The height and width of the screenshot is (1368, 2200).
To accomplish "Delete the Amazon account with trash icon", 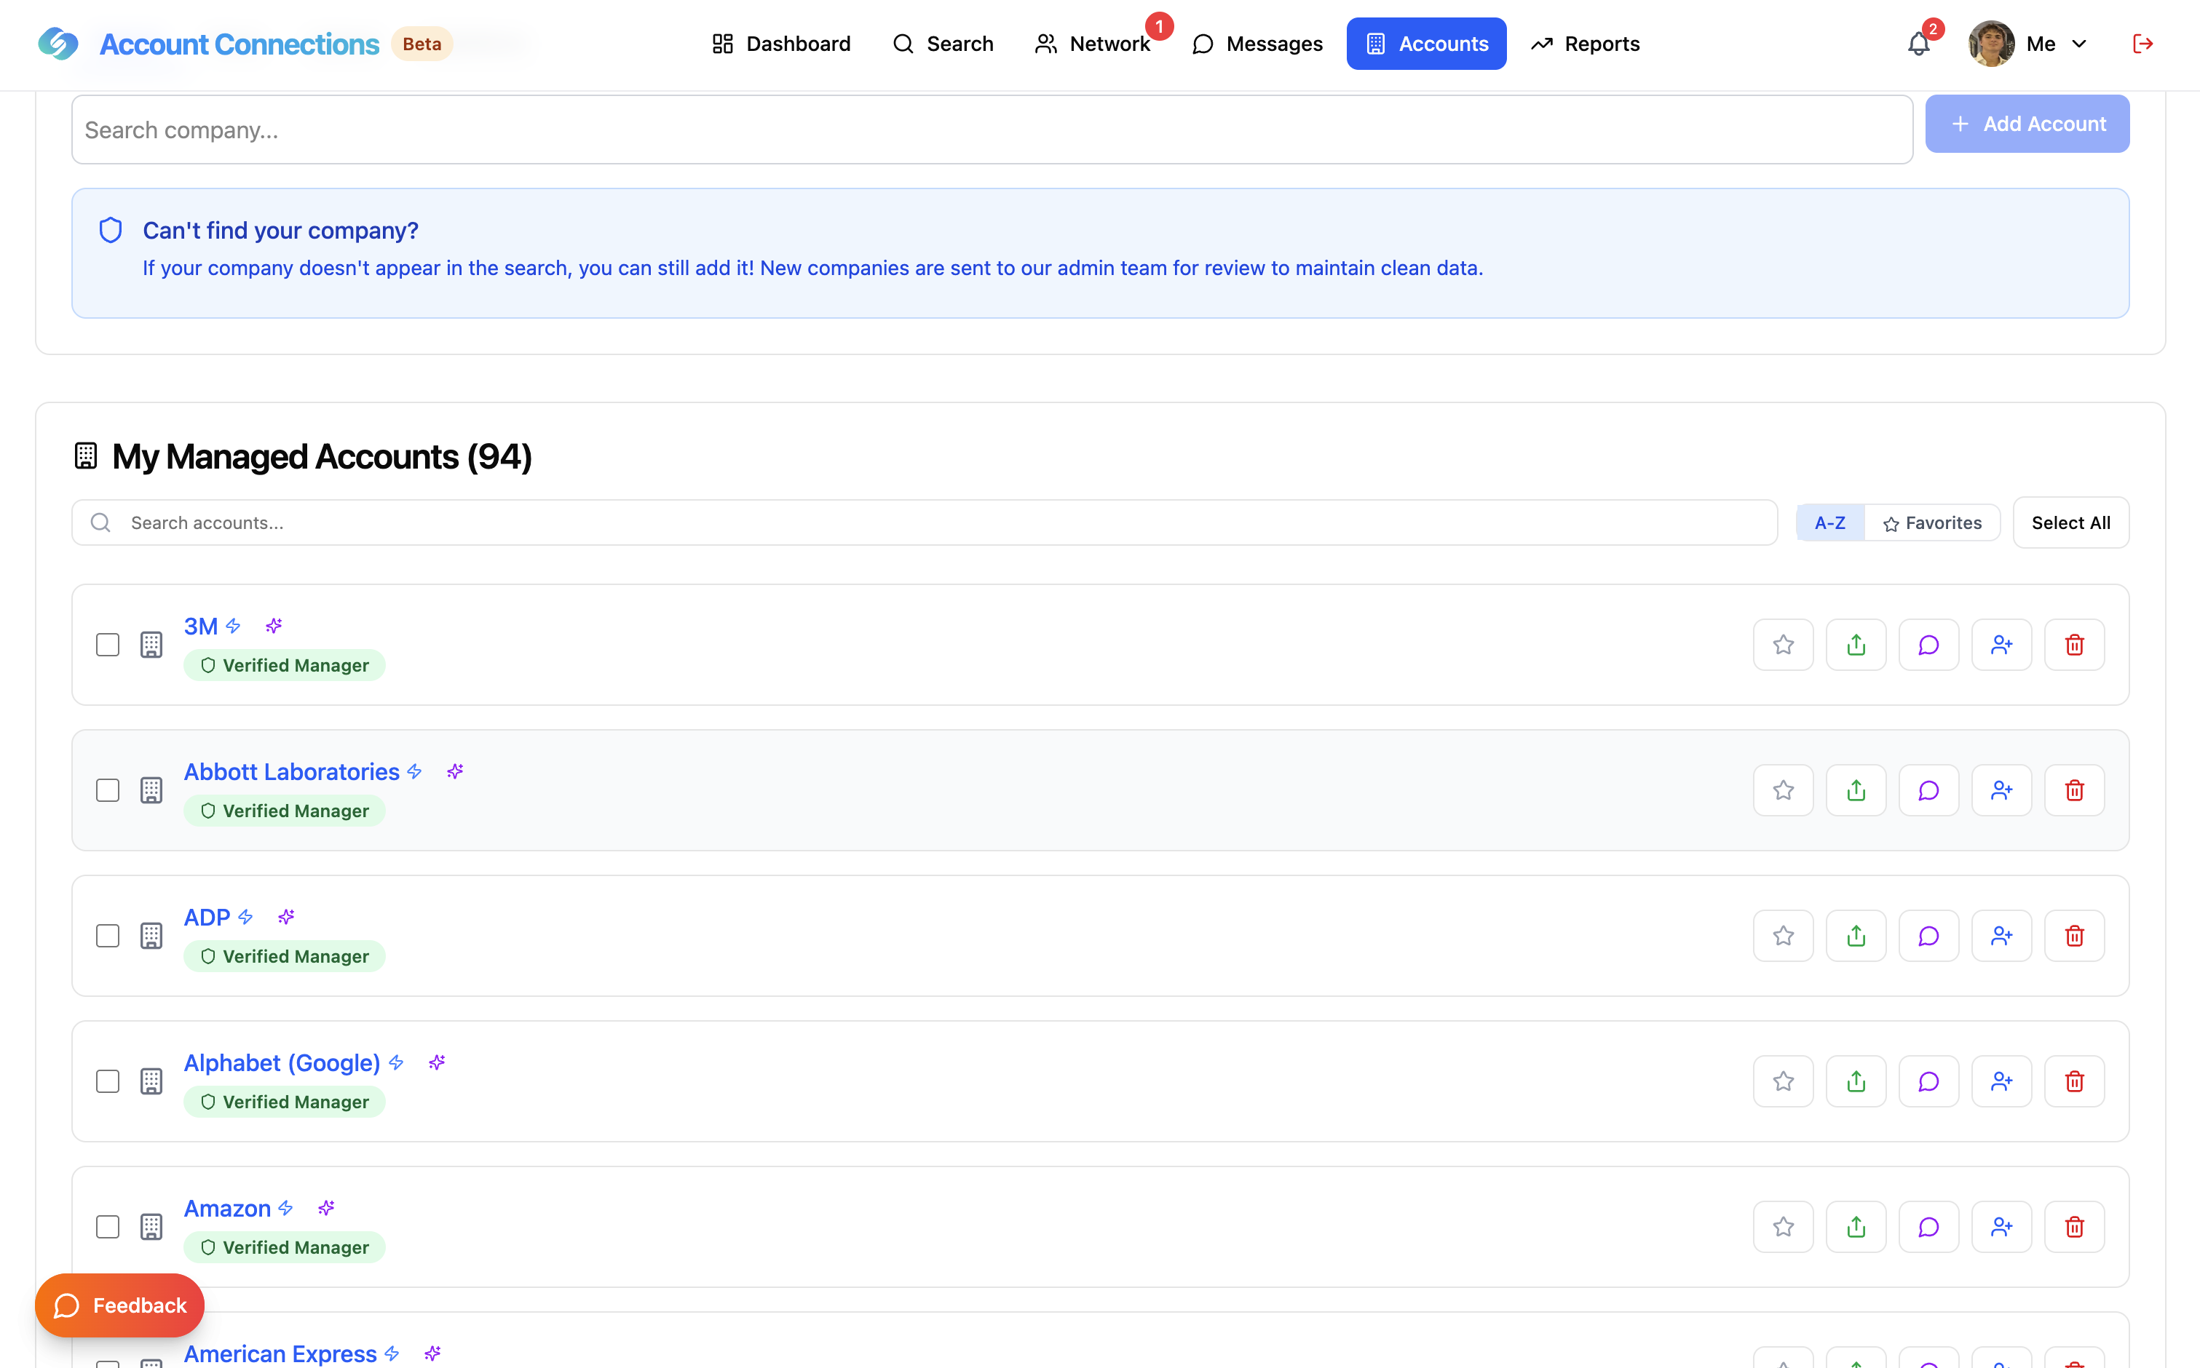I will [2074, 1227].
